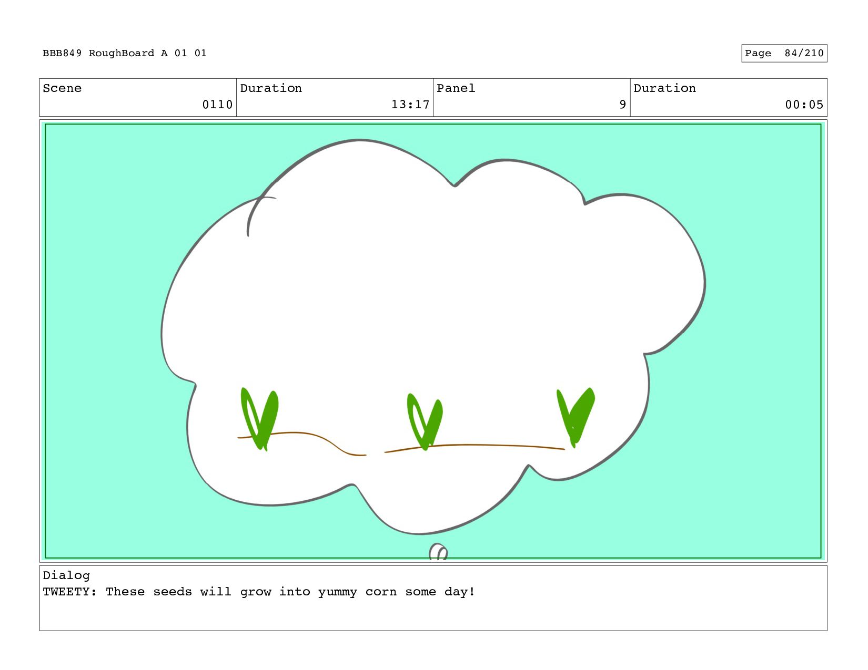Click the Dialog label
This screenshot has height=670, width=868.
66,575
